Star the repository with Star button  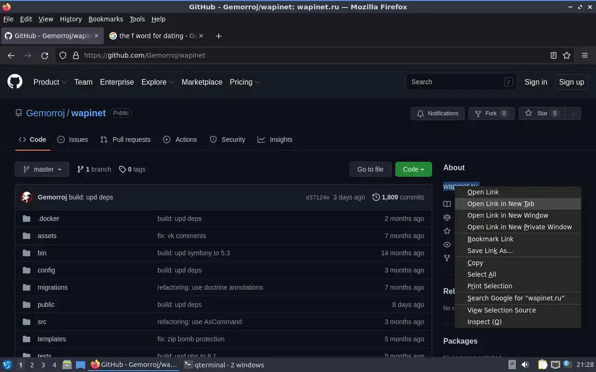(542, 113)
